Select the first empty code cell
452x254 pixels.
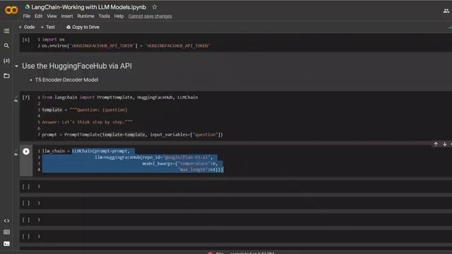pos(235,186)
